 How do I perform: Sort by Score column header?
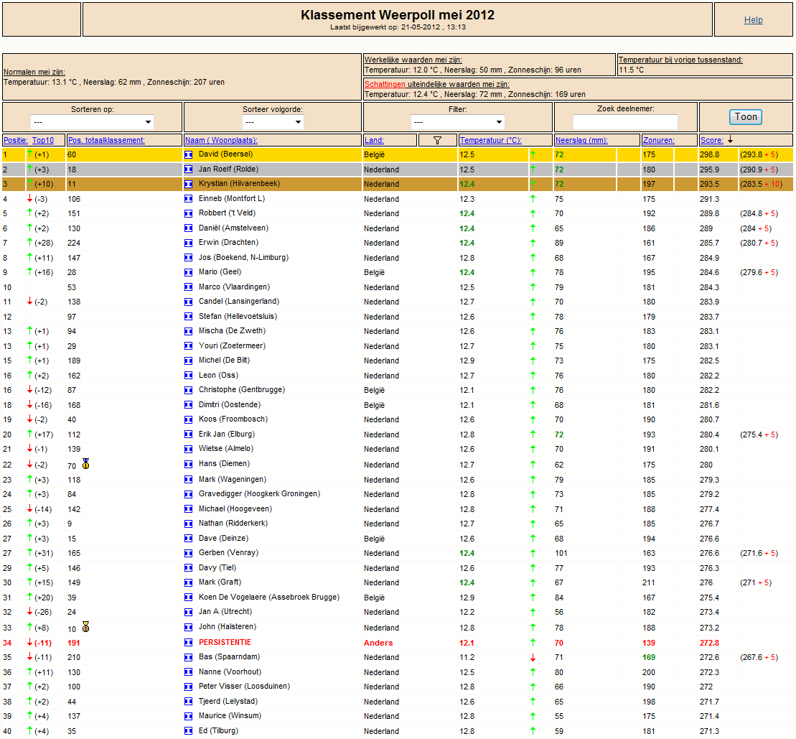point(712,140)
